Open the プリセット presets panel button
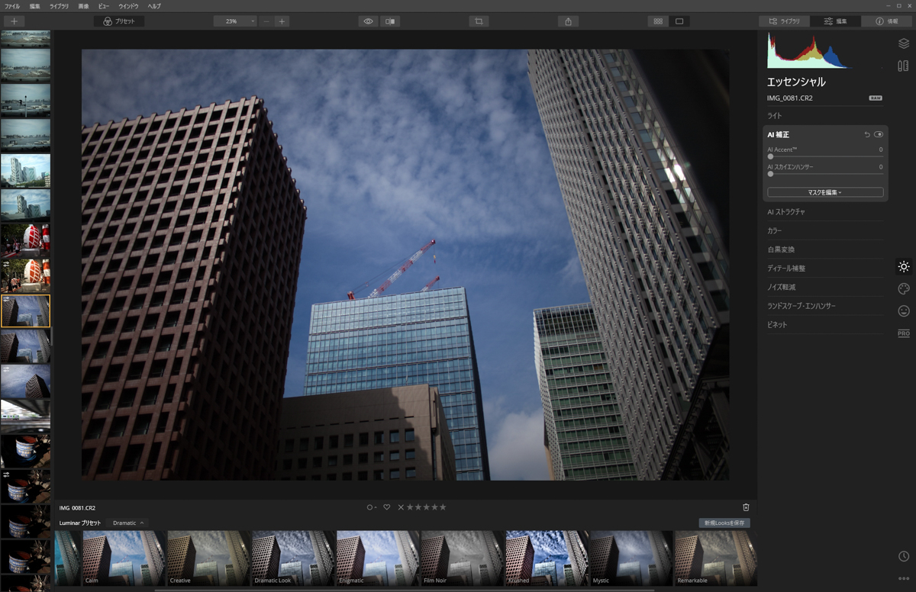Screen dimensions: 916x592 (x=119, y=21)
